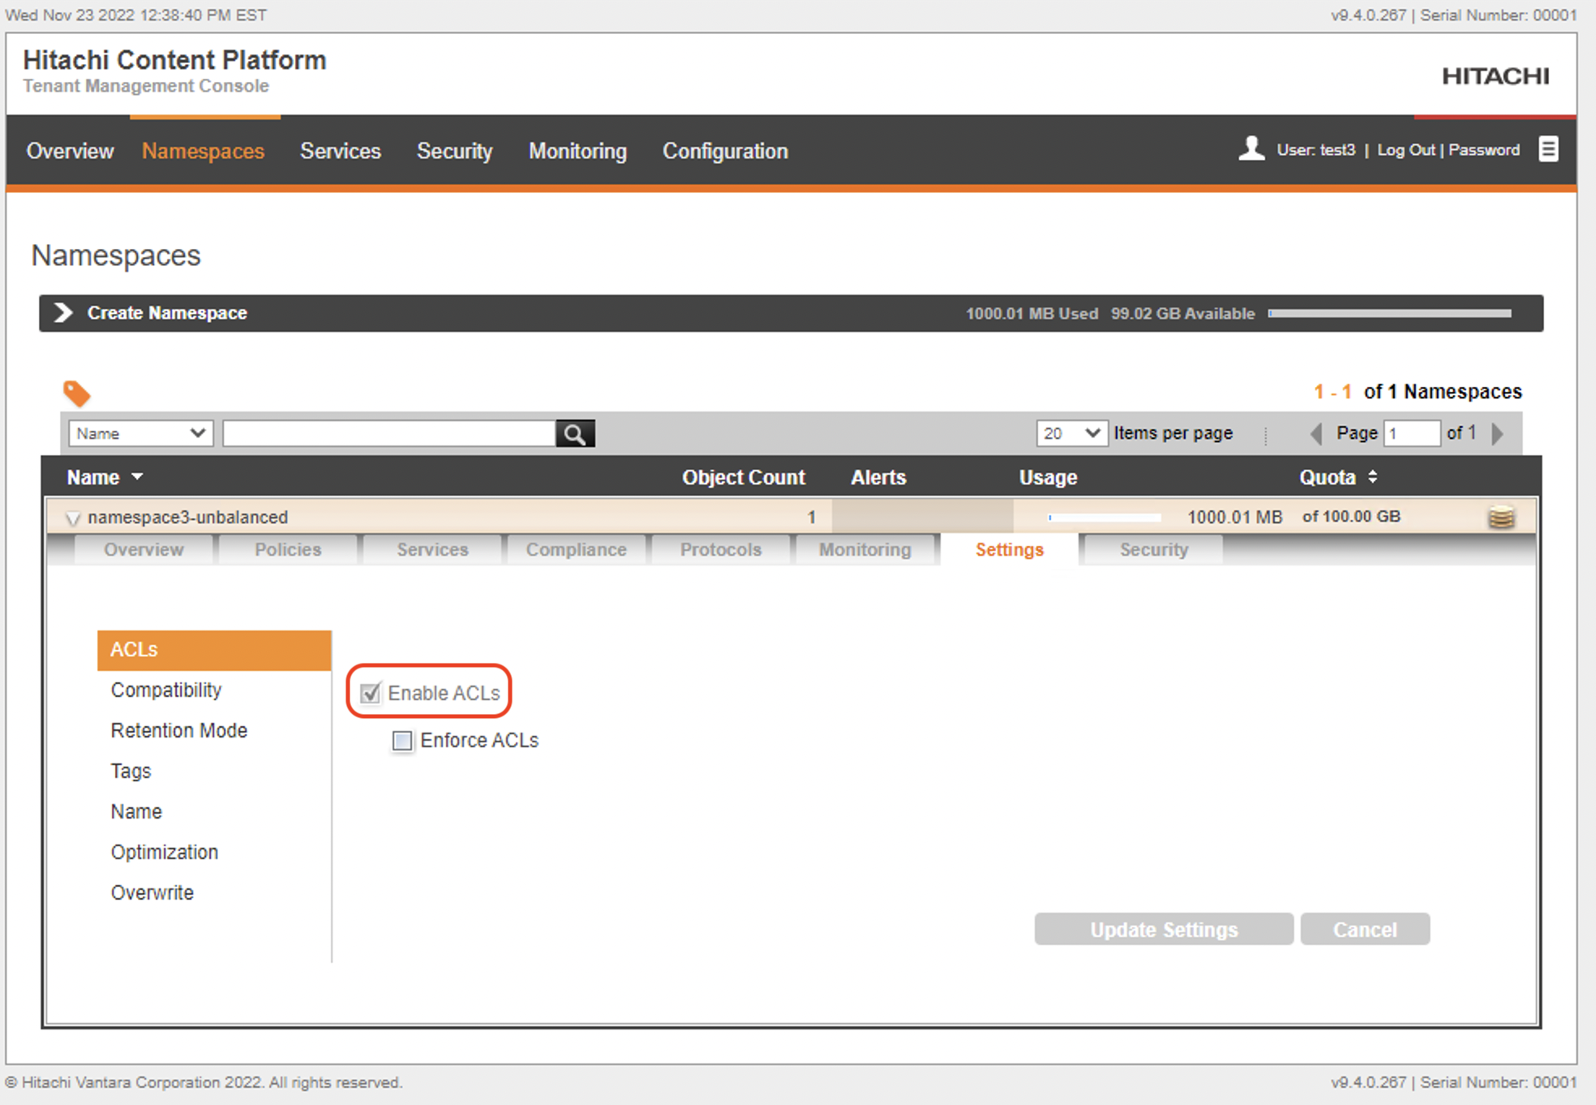Click the search magnifier button
The width and height of the screenshot is (1596, 1105).
coord(575,434)
